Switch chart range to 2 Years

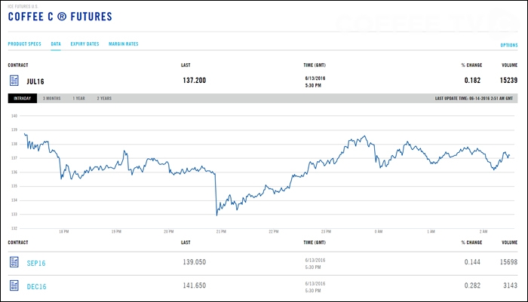click(x=104, y=99)
